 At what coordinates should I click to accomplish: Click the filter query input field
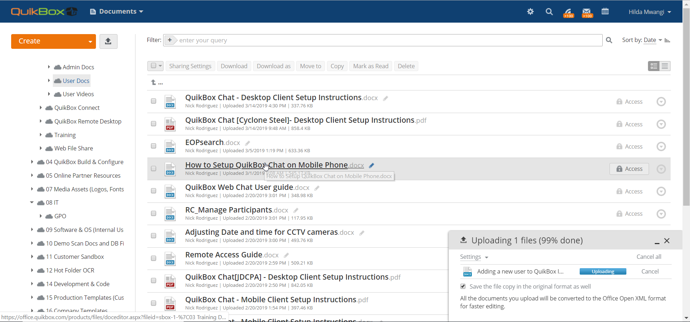click(x=388, y=40)
